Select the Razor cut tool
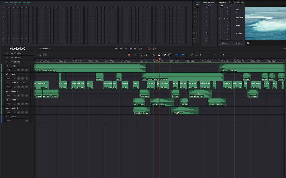286x178 pixels. pos(153,54)
